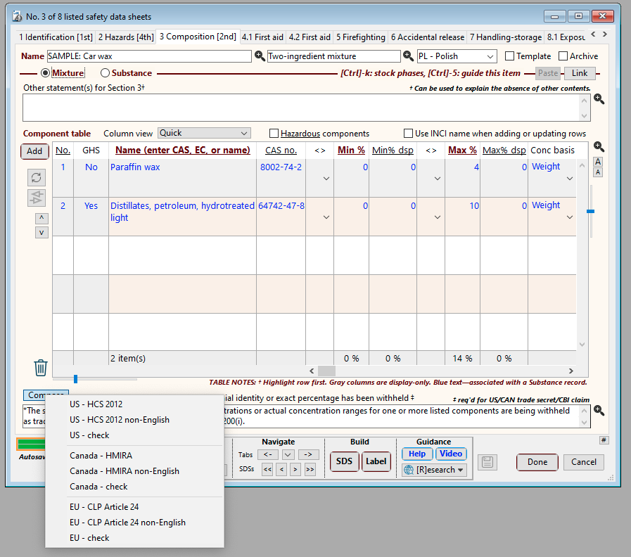Toggle Use INCI name checkbox
This screenshot has height=557, width=631.
tap(408, 133)
